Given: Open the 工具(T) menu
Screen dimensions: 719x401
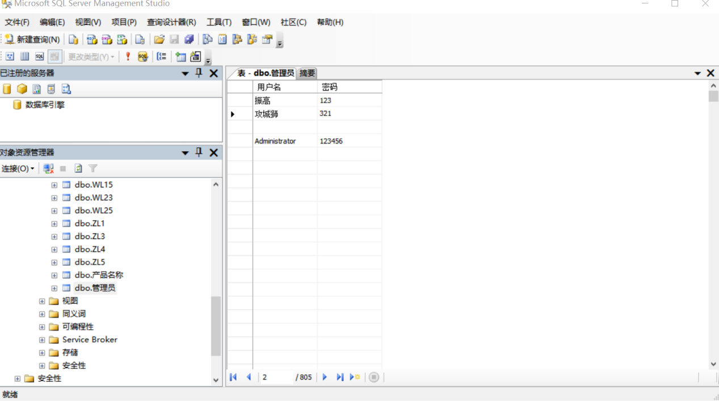Looking at the screenshot, I should [x=218, y=22].
